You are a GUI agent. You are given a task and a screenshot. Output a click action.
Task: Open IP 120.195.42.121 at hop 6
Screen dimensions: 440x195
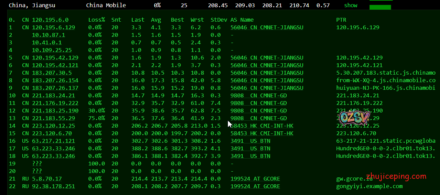(55, 65)
